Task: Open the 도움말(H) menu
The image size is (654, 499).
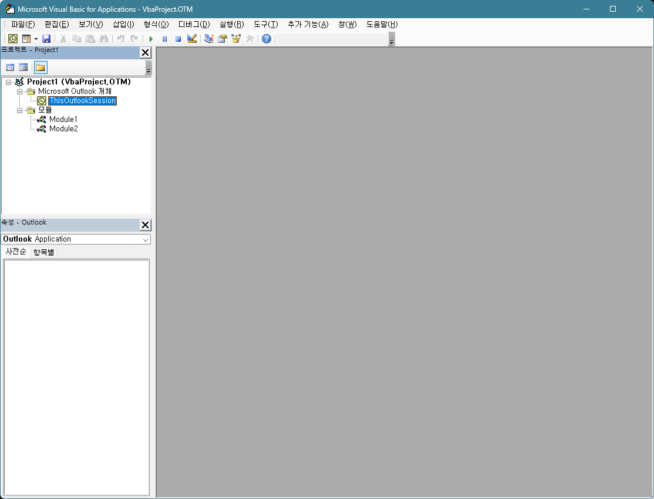Action: click(382, 24)
